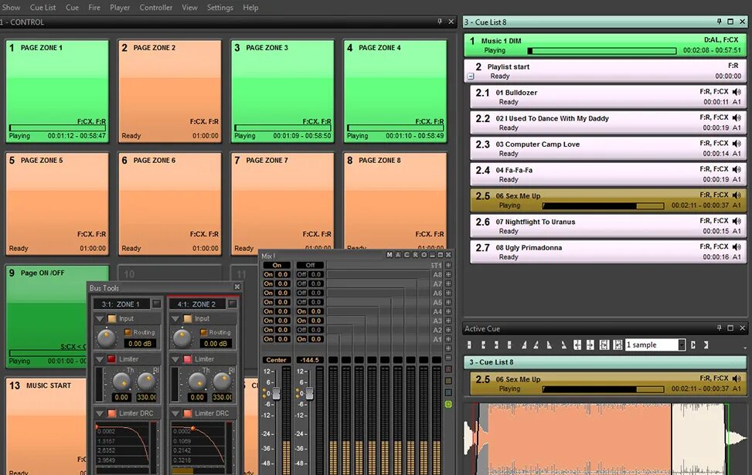752x475 pixels.
Task: Open the Active Cue toolbar overflow arrow
Action: pos(744,348)
